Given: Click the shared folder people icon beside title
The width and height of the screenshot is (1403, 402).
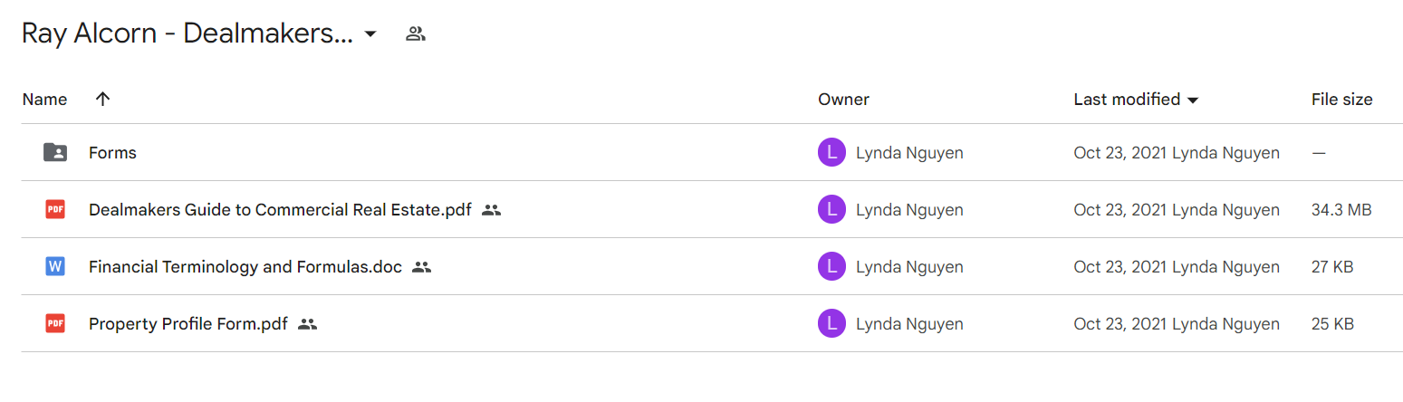Looking at the screenshot, I should pyautogui.click(x=416, y=34).
